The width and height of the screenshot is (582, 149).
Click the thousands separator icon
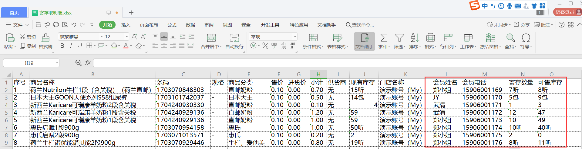pyautogui.click(x=274, y=46)
